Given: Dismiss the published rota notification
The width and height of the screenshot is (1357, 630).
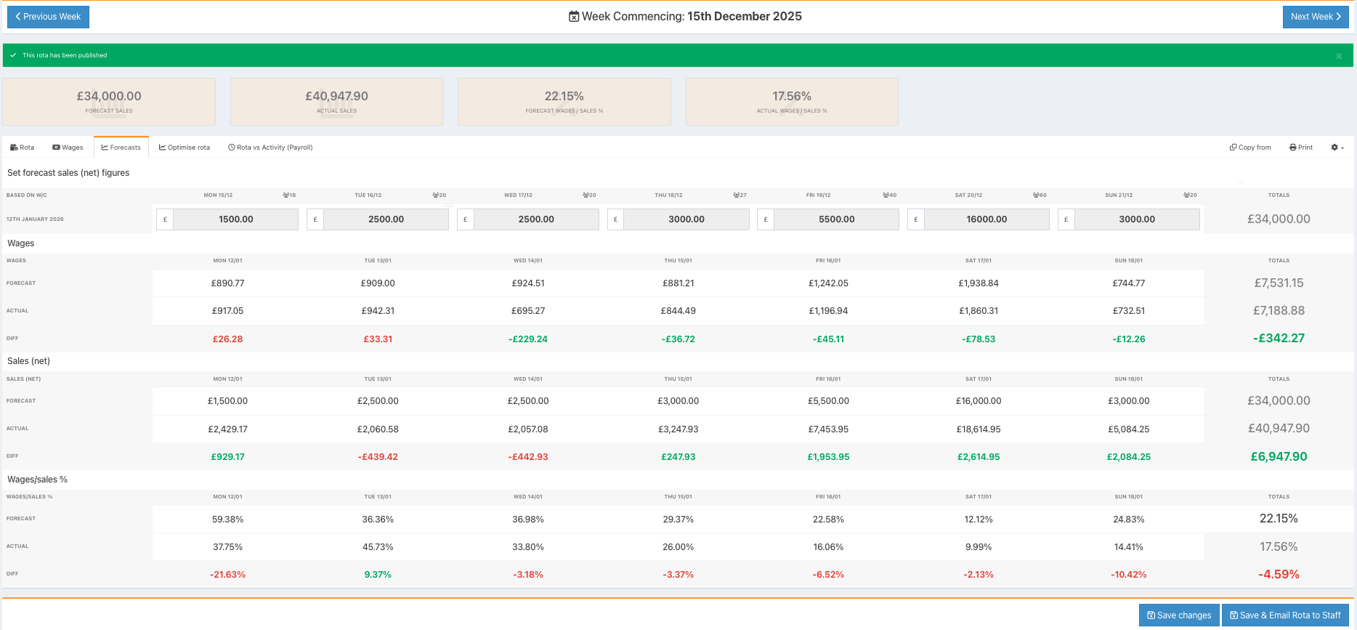Looking at the screenshot, I should (x=1339, y=56).
